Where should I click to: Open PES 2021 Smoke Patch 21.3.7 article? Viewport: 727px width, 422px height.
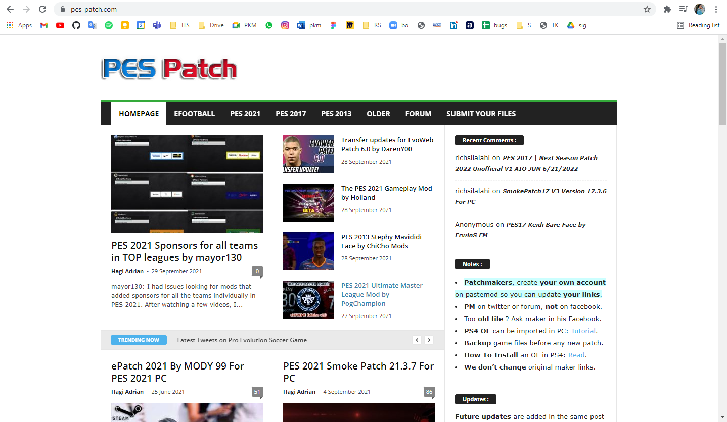(358, 372)
